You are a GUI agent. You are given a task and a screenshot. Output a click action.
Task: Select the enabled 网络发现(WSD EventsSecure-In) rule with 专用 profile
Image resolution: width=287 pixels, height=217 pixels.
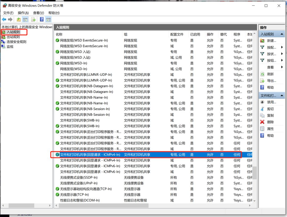pyautogui.click(x=154, y=40)
